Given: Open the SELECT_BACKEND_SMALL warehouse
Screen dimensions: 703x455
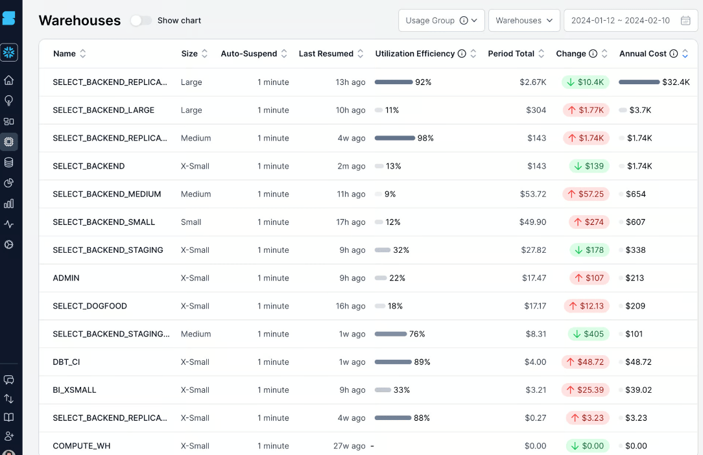Looking at the screenshot, I should 104,222.
